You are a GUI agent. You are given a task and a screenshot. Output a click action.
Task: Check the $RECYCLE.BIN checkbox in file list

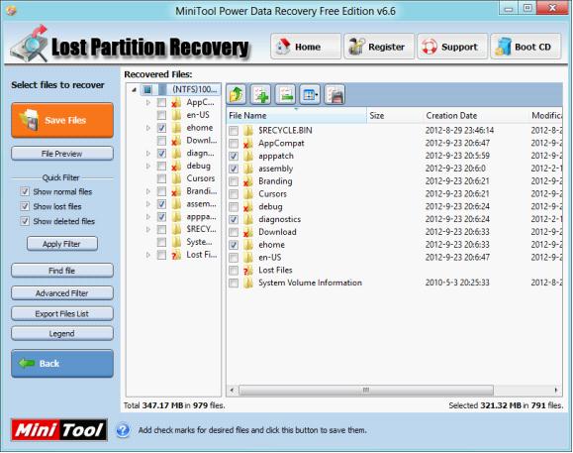pos(234,131)
